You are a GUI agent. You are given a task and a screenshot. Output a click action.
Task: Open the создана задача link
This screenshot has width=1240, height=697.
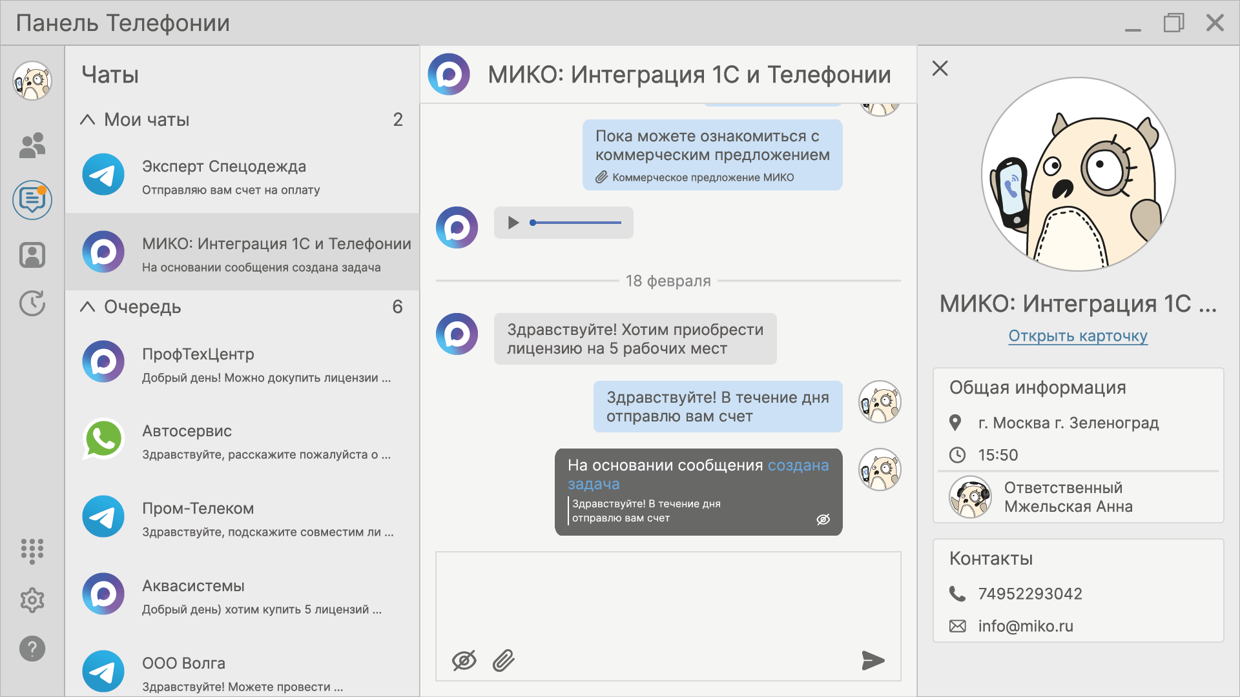coord(797,465)
